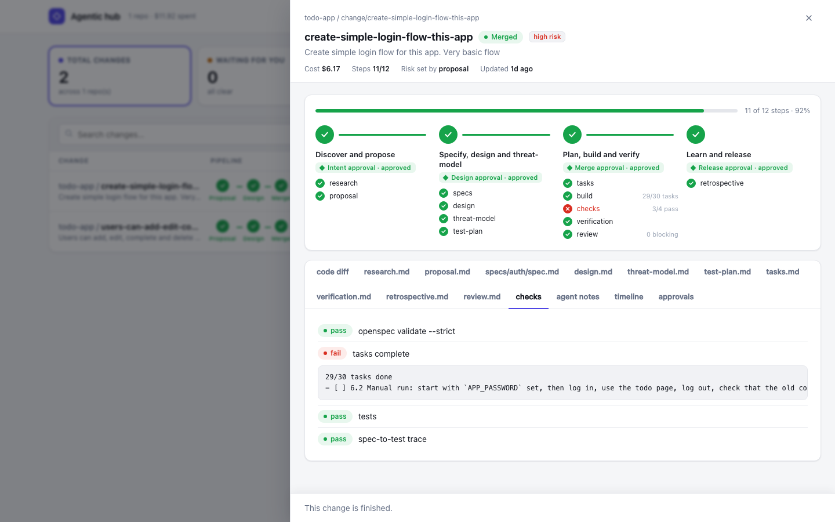The height and width of the screenshot is (522, 835).
Task: Click the Search changes input field
Action: [x=174, y=135]
